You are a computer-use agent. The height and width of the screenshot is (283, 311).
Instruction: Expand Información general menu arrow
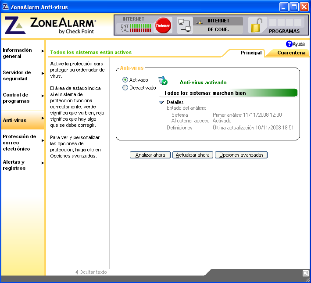point(43,51)
